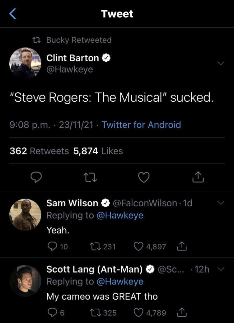Click Clint Barton's verified badge
This screenshot has width=234, height=323.
point(106,58)
